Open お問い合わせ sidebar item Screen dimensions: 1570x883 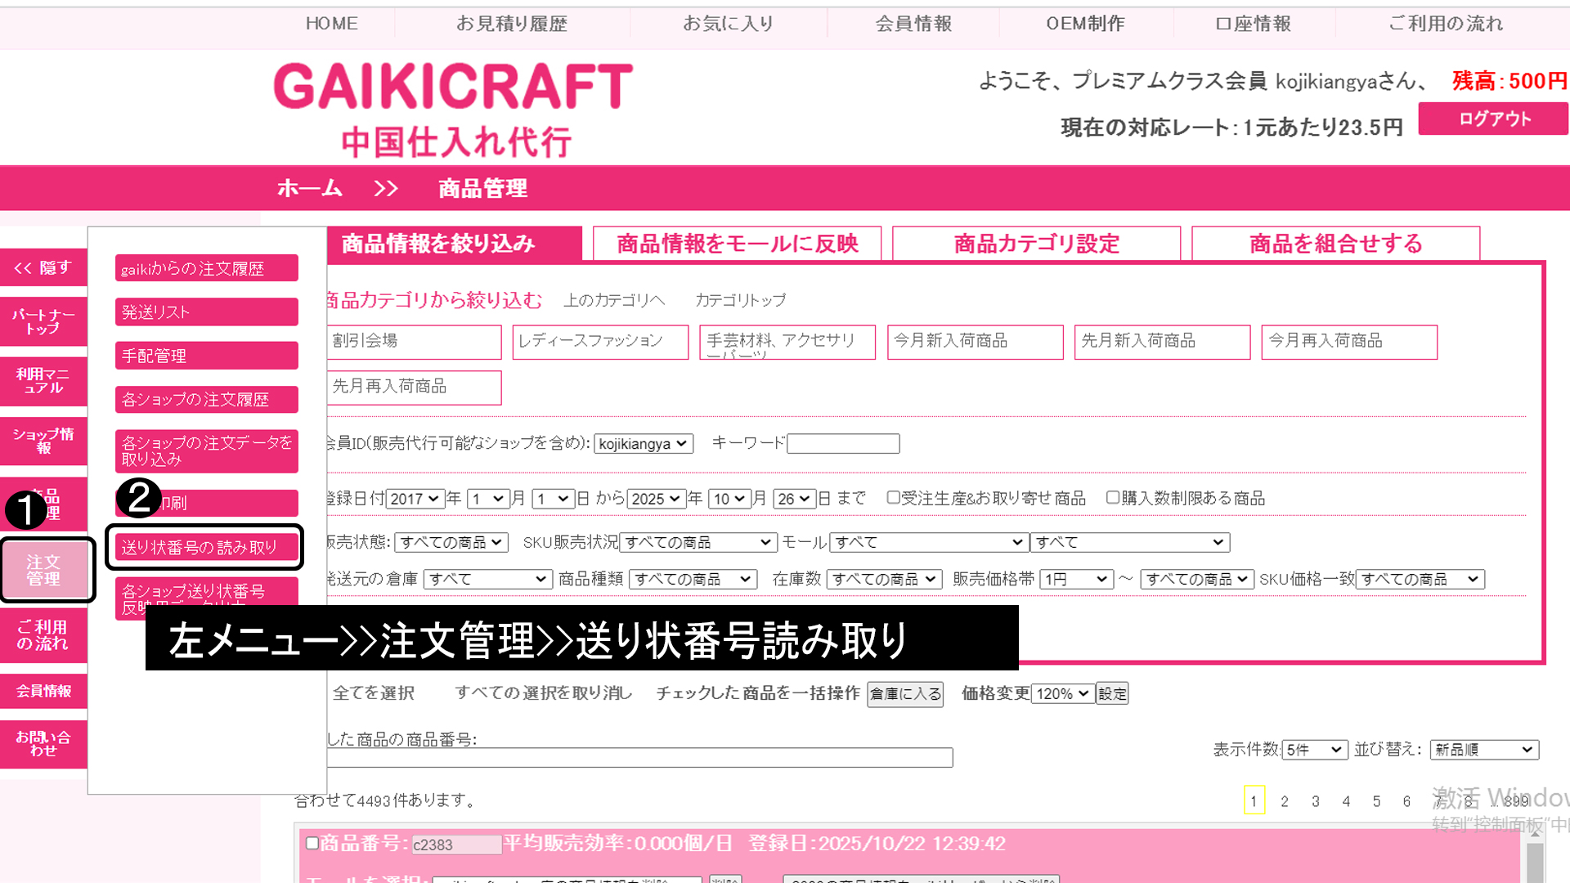click(x=43, y=743)
